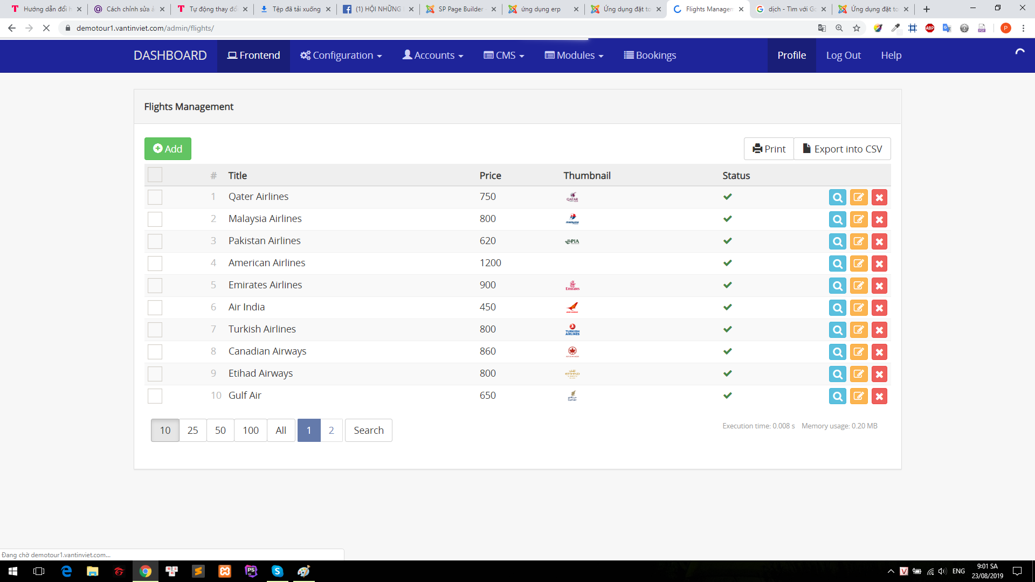View details of Qater Airlines flight
The height and width of the screenshot is (582, 1035).
click(837, 197)
